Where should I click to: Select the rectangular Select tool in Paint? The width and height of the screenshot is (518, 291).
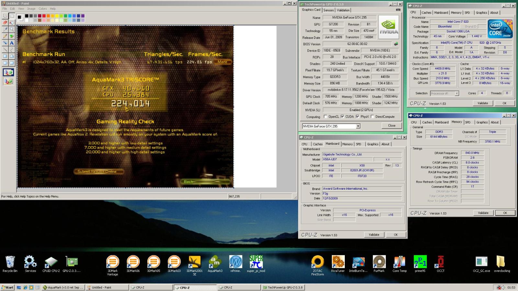pos(12,16)
